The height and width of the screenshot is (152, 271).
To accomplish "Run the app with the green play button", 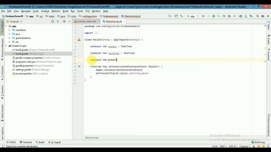I will tap(203, 16).
